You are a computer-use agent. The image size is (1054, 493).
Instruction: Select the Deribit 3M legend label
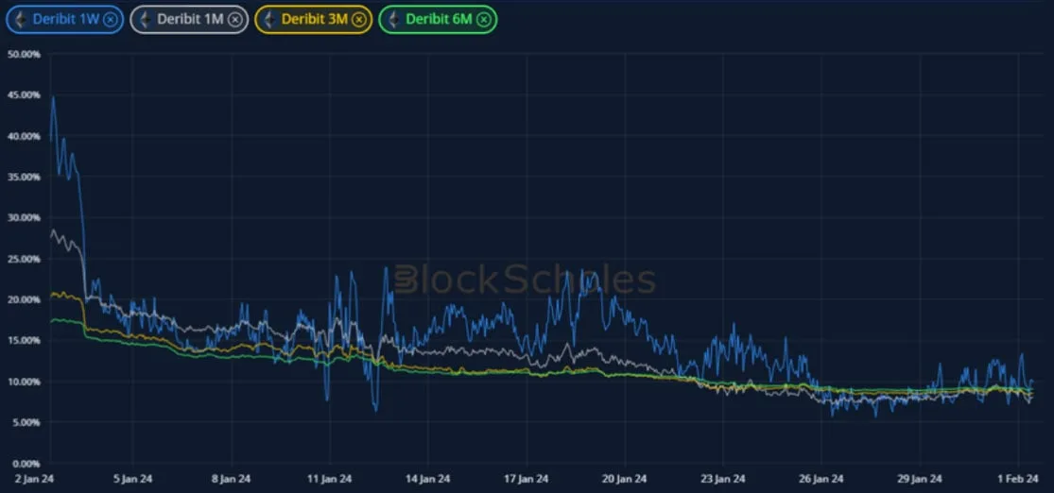click(x=315, y=20)
